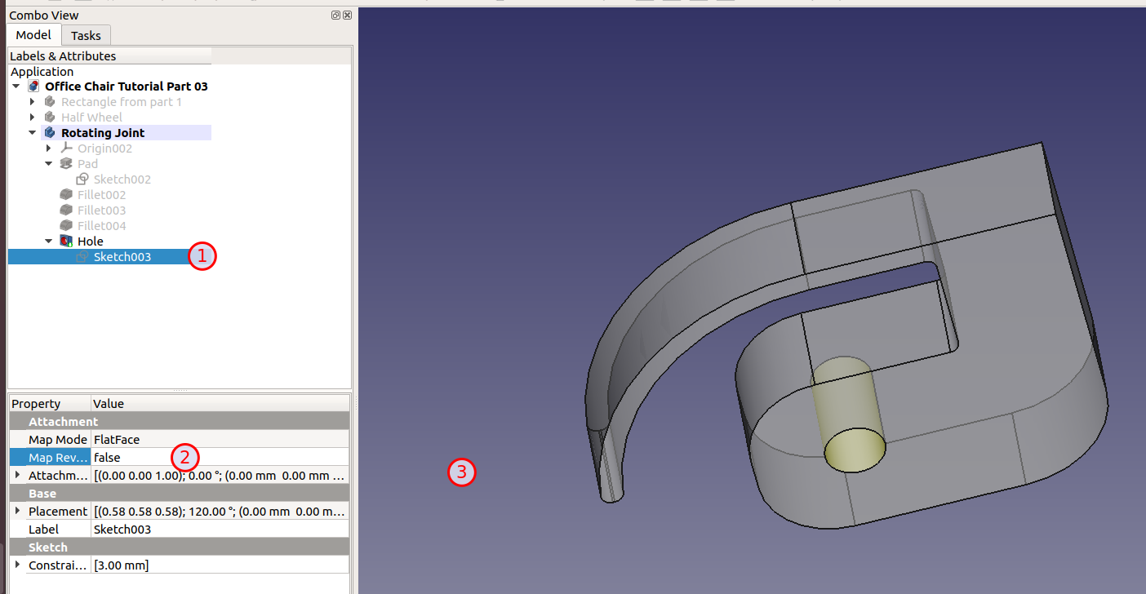The width and height of the screenshot is (1146, 594).
Task: Undock Combo View with the float button
Action: tap(335, 16)
